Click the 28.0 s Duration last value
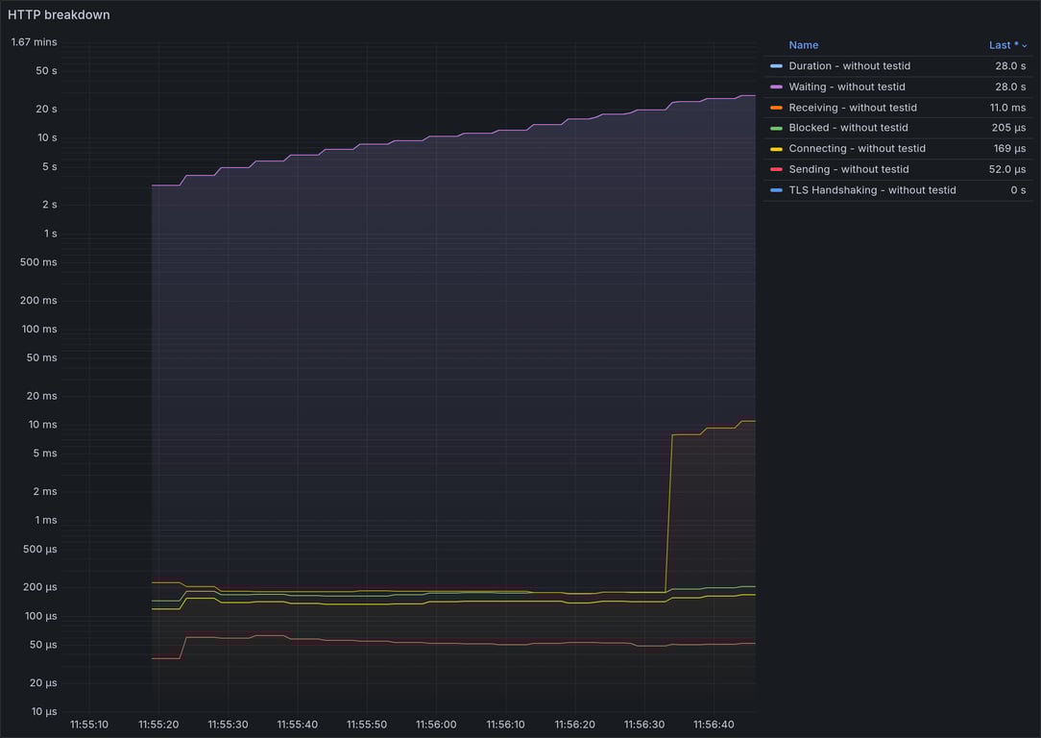1041x738 pixels. (1010, 65)
